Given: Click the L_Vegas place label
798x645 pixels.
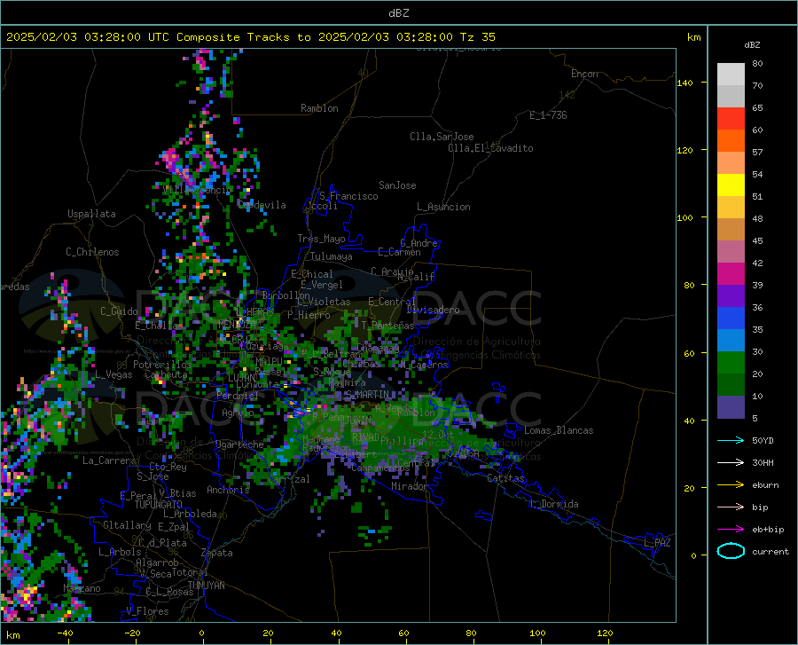Looking at the screenshot, I should coord(113,374).
